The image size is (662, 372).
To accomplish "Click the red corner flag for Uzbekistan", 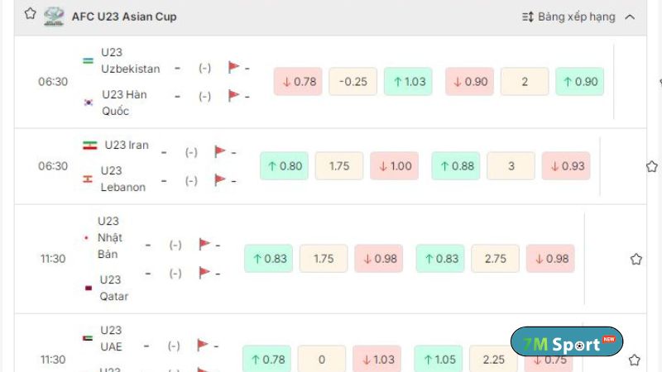I will 233,68.
